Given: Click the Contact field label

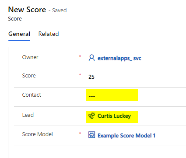Looking at the screenshot, I should point(32,95).
